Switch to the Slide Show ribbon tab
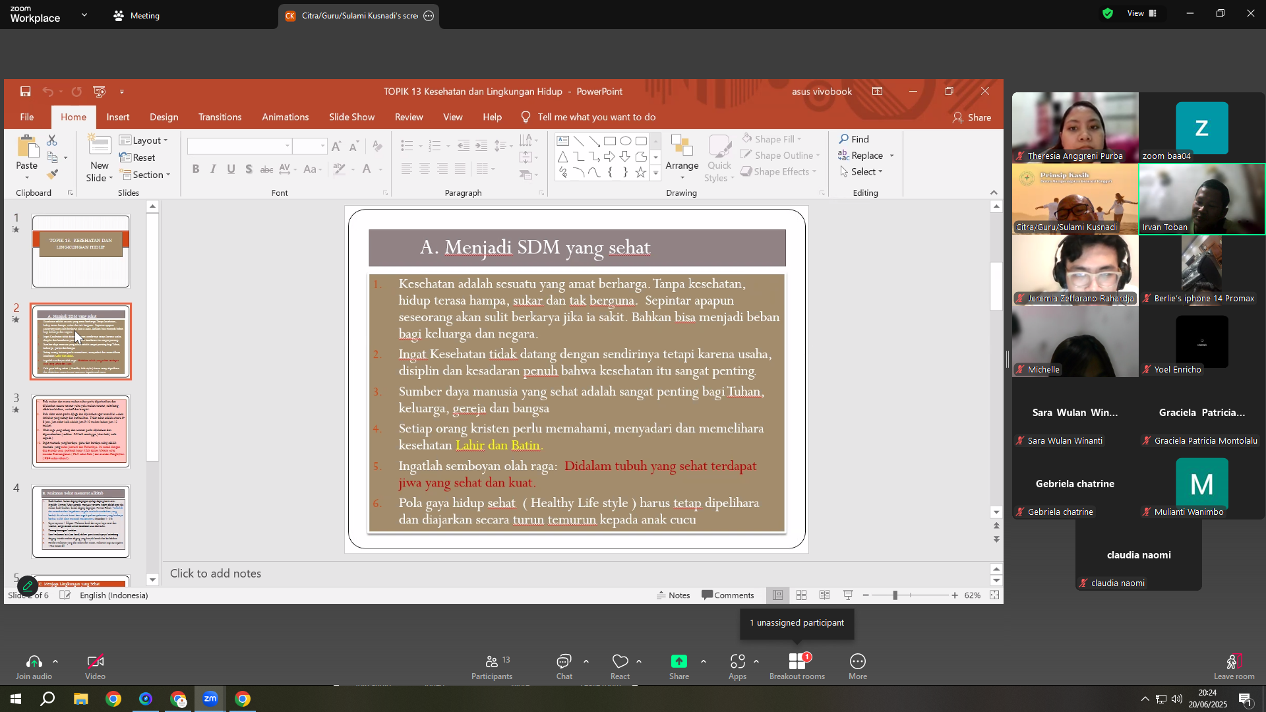 click(x=352, y=117)
